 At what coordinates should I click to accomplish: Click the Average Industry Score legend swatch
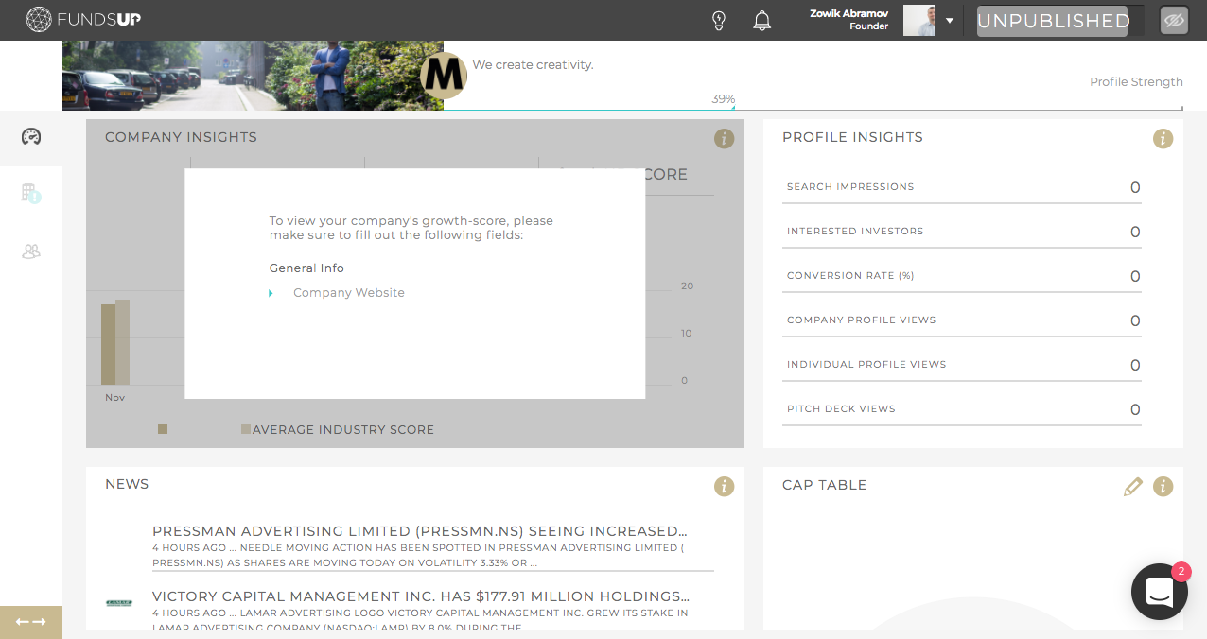pyautogui.click(x=246, y=429)
